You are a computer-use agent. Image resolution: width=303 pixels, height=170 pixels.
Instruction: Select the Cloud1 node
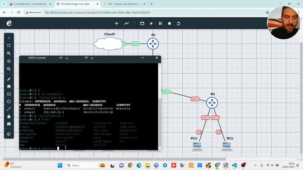click(108, 44)
